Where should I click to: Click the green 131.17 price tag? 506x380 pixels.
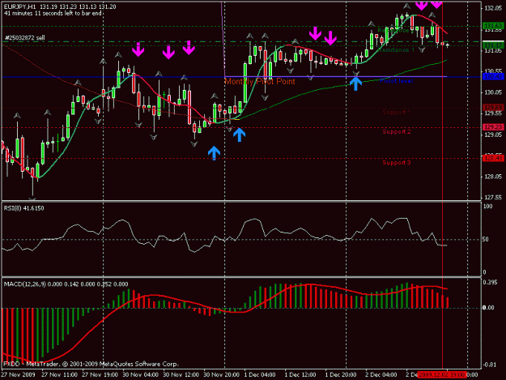(493, 45)
